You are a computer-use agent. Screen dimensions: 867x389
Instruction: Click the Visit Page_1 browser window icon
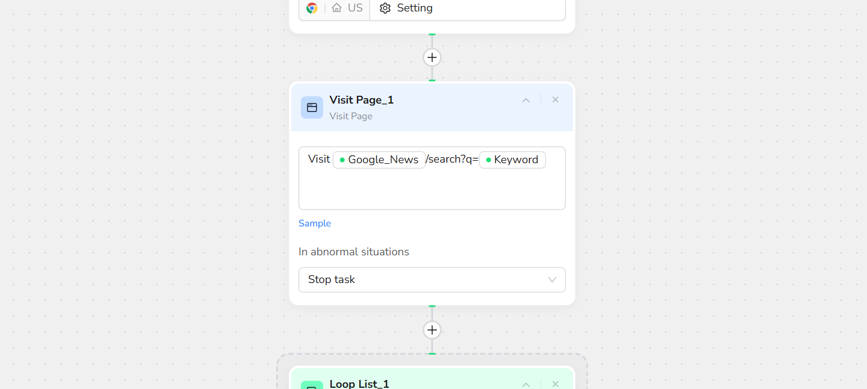pyautogui.click(x=312, y=107)
